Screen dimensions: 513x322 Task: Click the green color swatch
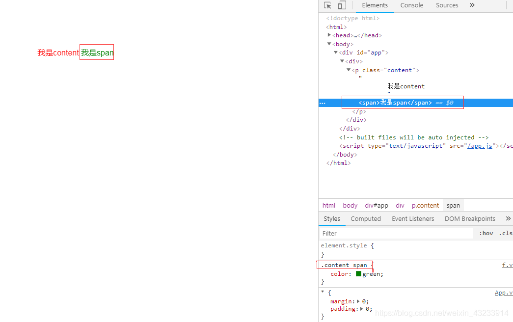tap(358, 274)
